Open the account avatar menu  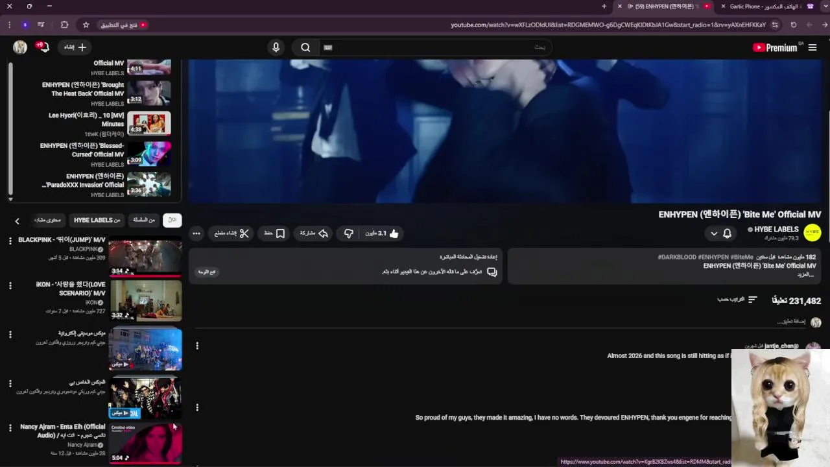[x=20, y=47]
